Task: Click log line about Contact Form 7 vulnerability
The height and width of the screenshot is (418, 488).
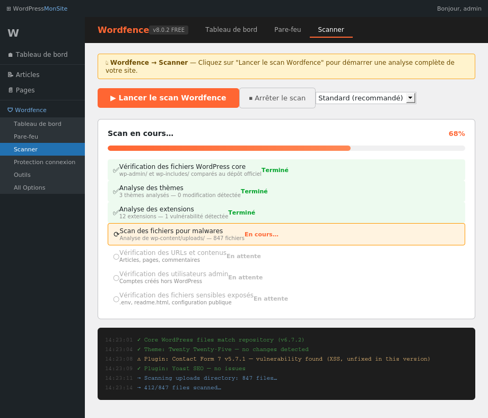Action: pos(268,359)
